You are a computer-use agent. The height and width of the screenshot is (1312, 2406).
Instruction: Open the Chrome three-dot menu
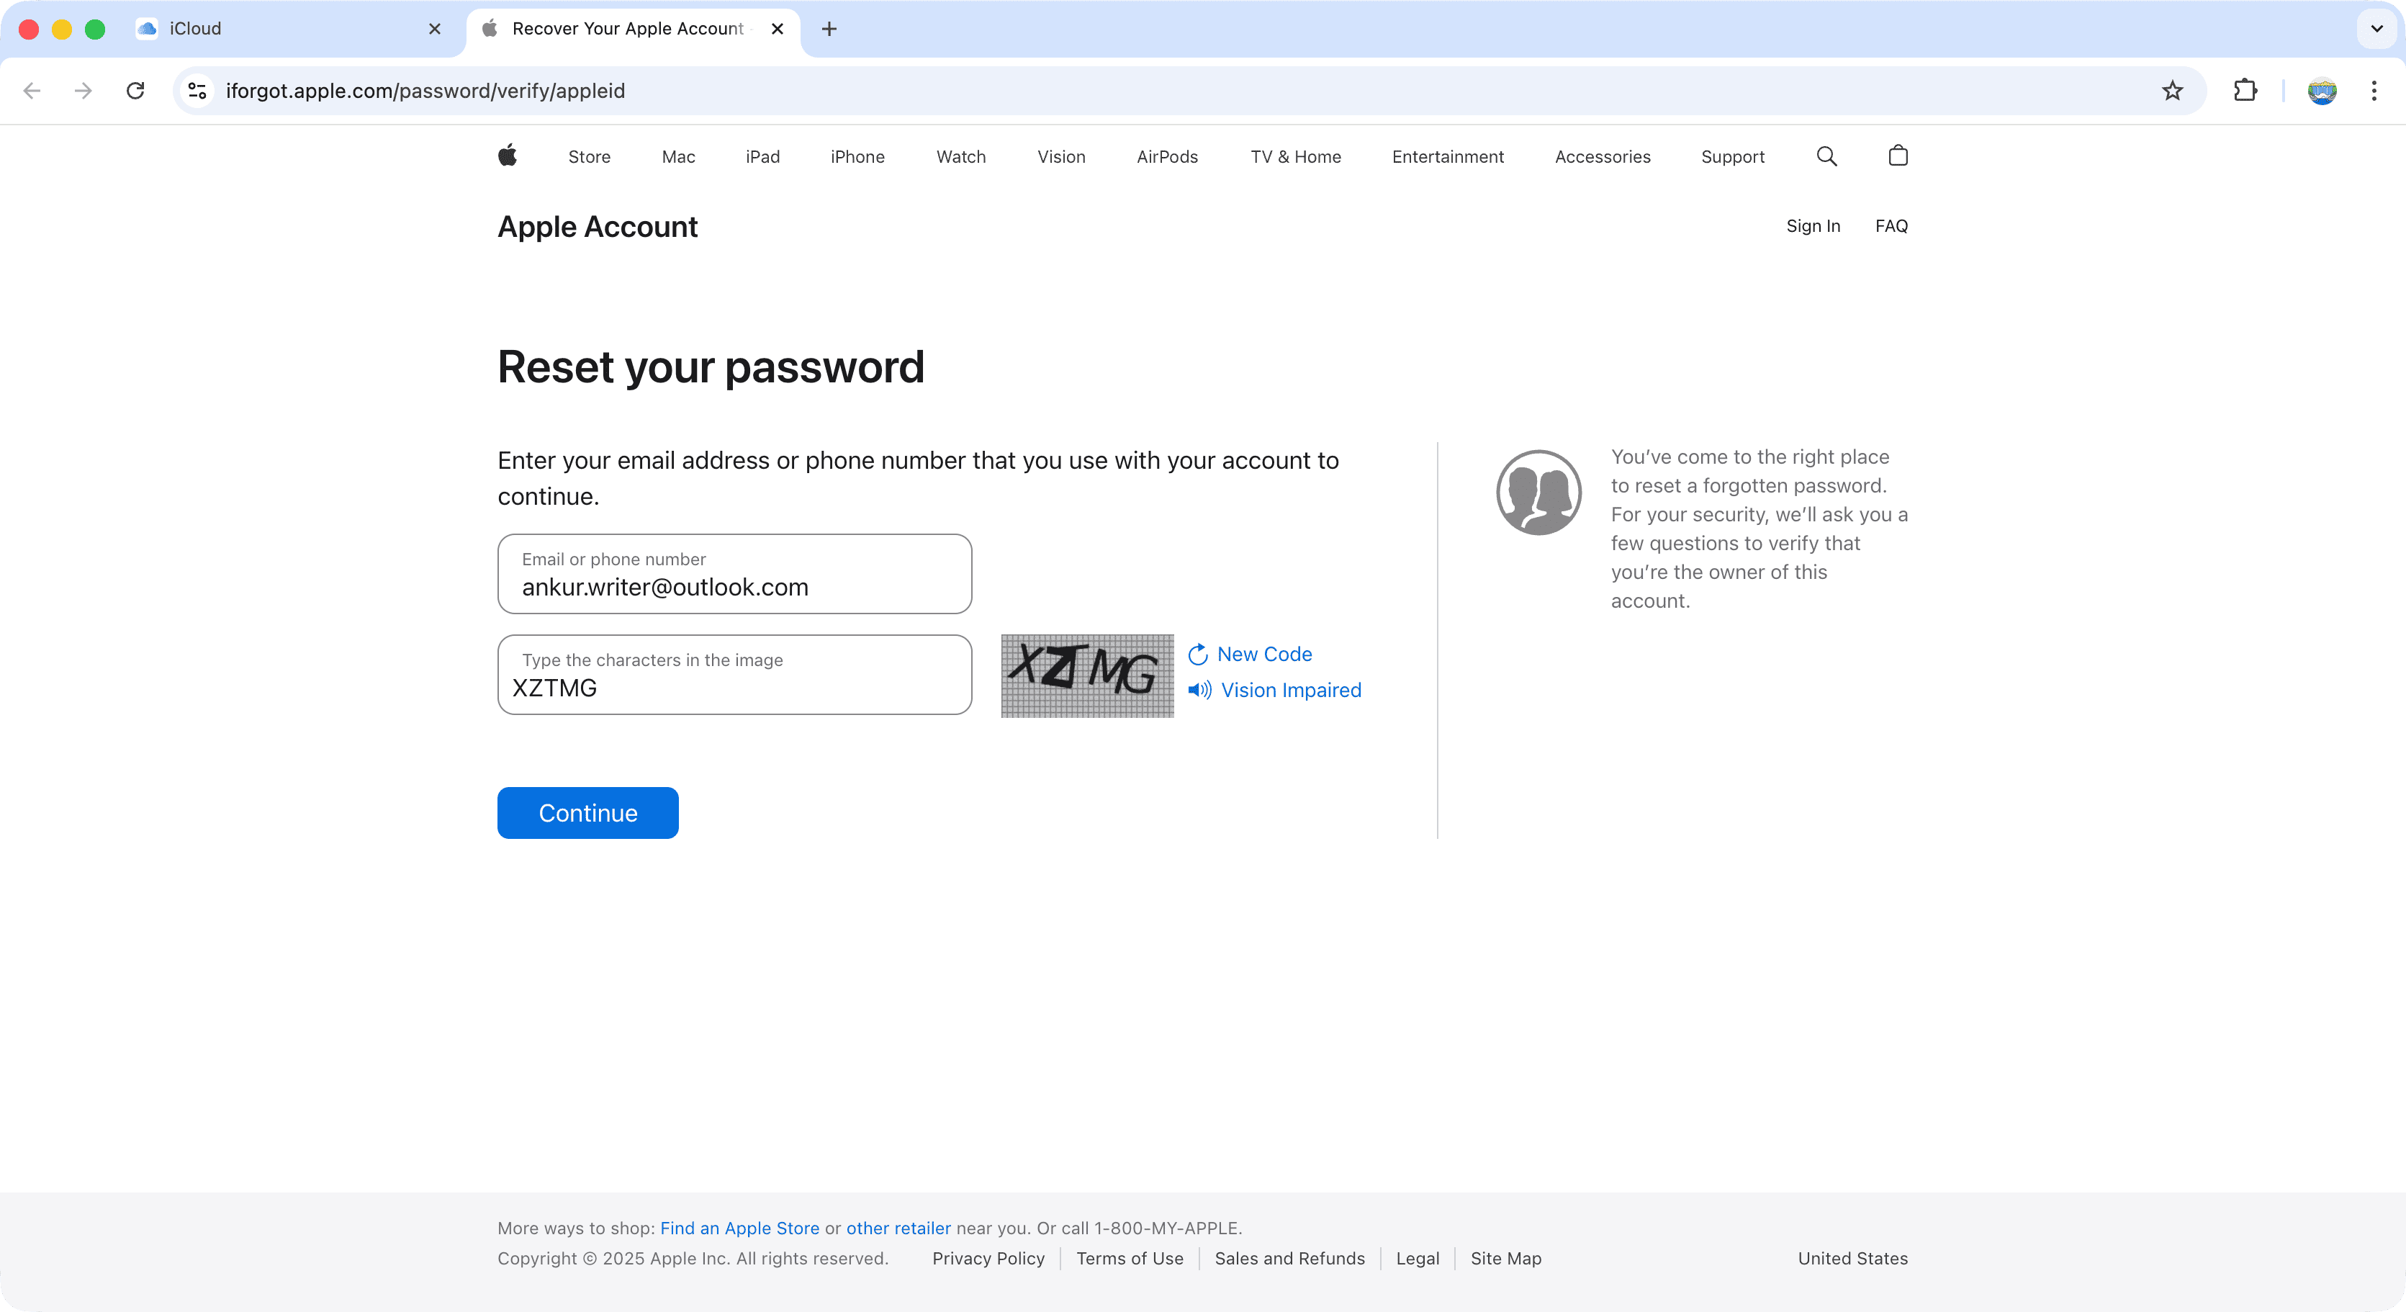pos(2374,91)
